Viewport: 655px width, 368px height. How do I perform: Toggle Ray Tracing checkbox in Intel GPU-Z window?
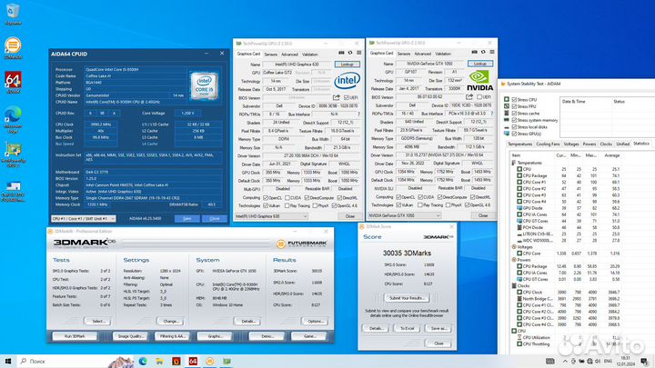tap(287, 205)
